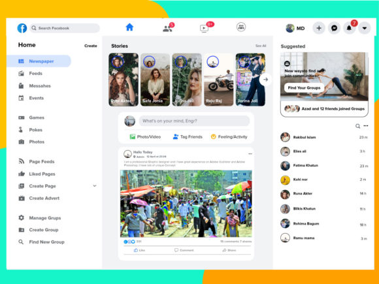Open contacts options three-dots icon
Screen dimensions: 379x284
(x=366, y=125)
